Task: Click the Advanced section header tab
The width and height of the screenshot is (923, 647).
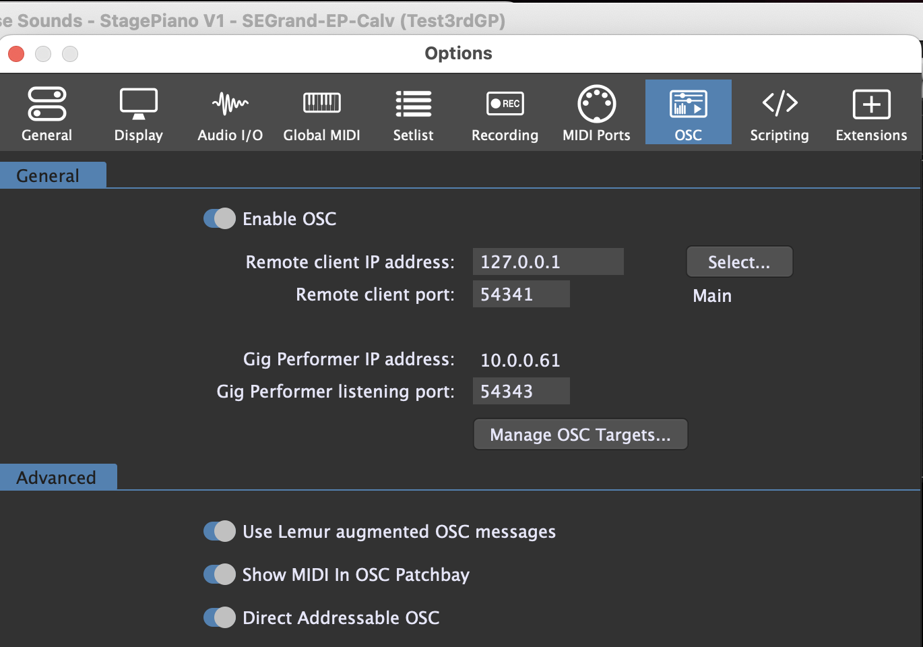Action: [57, 477]
